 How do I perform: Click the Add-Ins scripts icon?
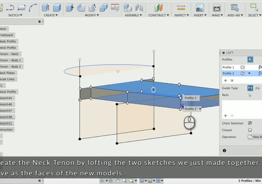click(234, 7)
